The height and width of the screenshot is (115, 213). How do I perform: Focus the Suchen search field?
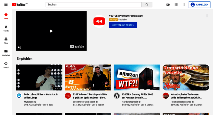click(93, 5)
